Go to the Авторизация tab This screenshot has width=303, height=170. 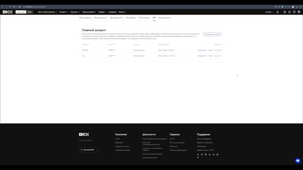[164, 18]
